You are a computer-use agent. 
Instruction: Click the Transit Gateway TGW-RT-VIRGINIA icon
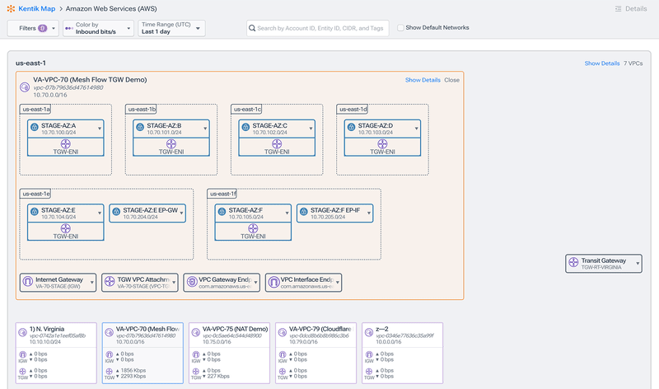pyautogui.click(x=573, y=262)
